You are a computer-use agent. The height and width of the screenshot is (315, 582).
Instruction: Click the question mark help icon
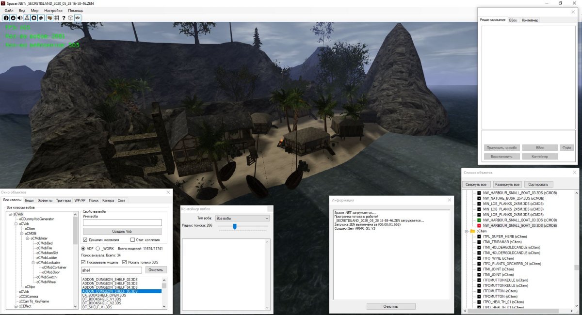click(64, 18)
